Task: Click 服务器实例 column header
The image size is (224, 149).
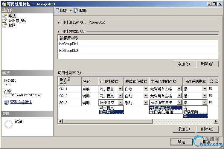Action: tap(70, 81)
